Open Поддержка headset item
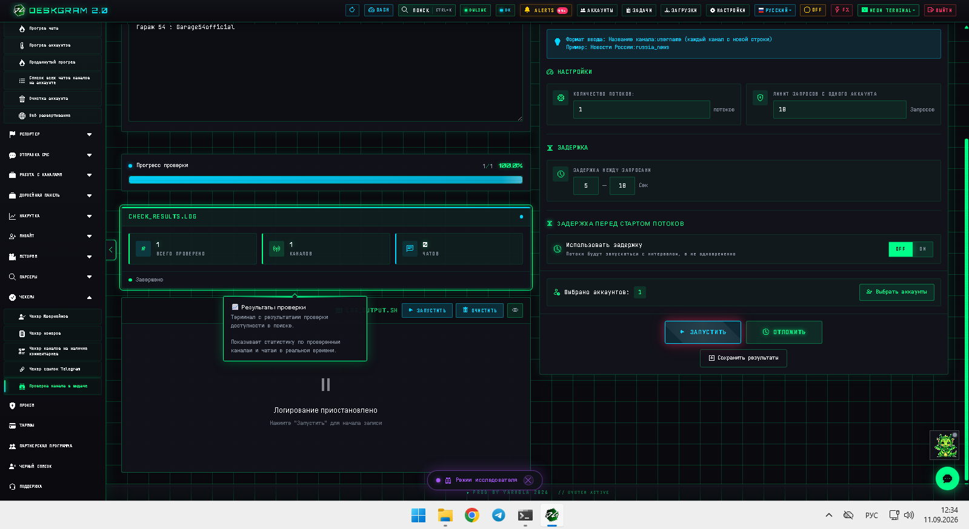Viewport: 969px width, 529px height. pyautogui.click(x=52, y=487)
